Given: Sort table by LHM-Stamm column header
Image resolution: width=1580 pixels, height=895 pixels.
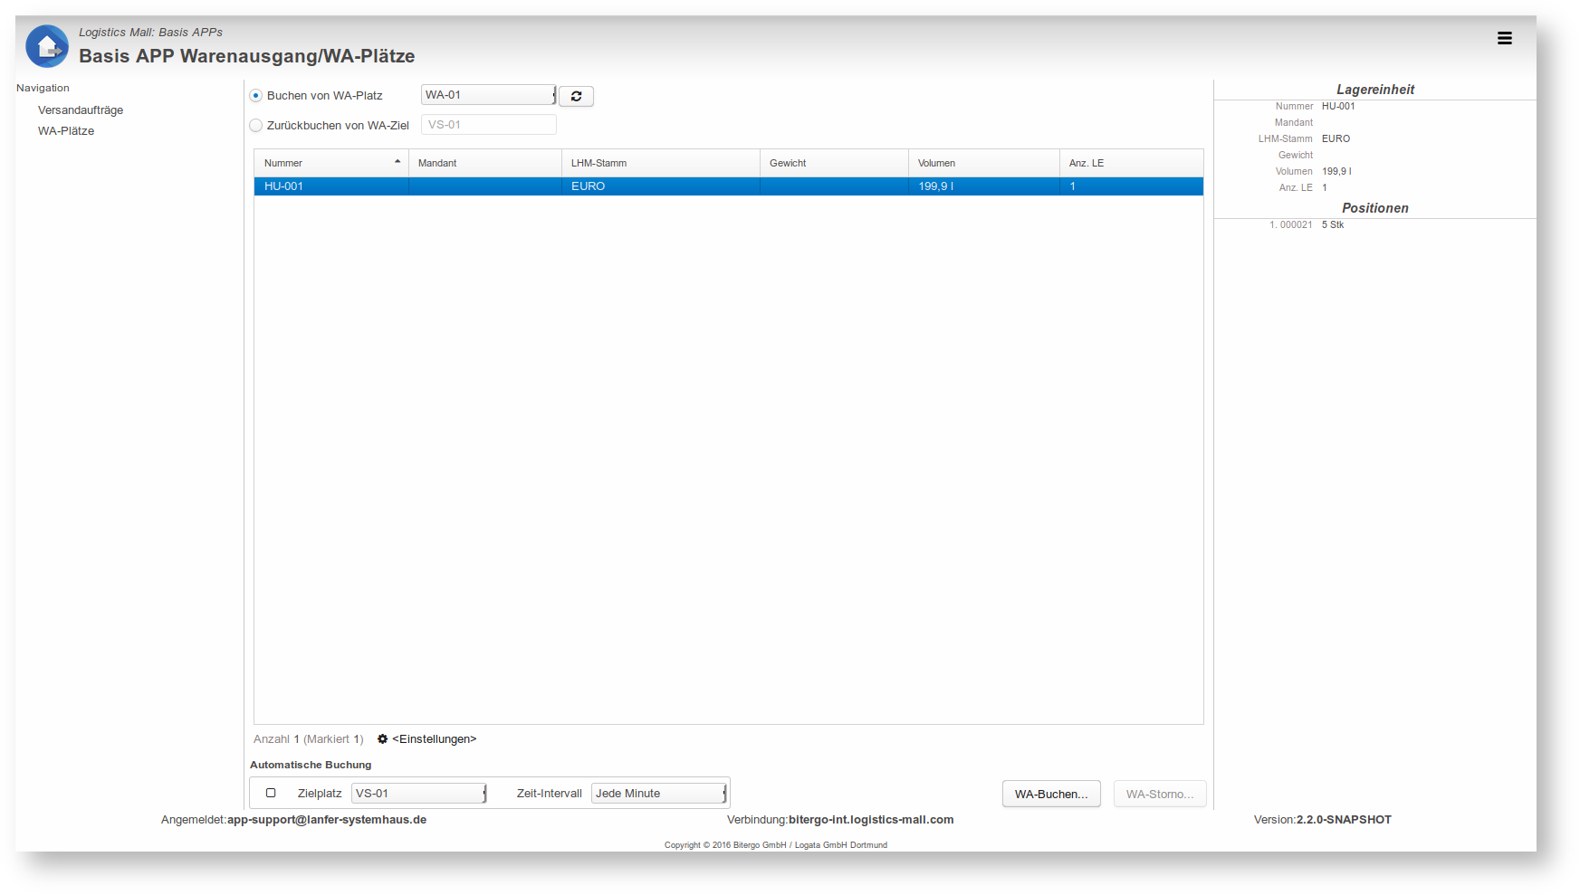Looking at the screenshot, I should click(661, 163).
